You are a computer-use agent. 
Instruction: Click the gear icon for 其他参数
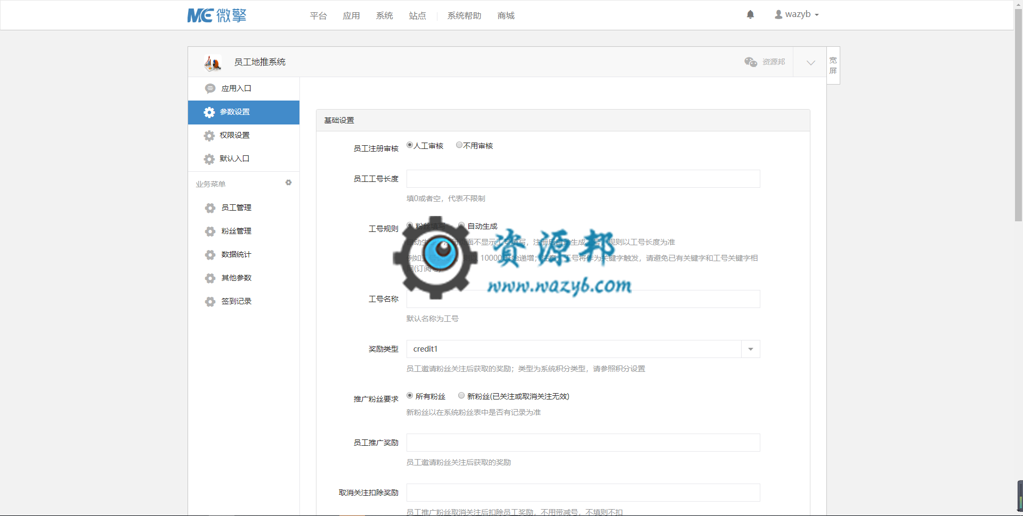click(210, 278)
